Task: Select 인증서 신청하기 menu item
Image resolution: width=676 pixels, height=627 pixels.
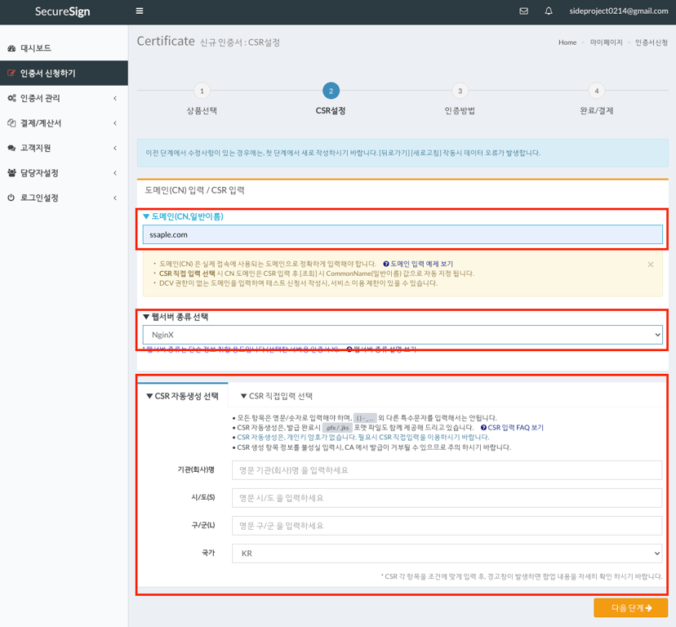Action: pos(64,73)
